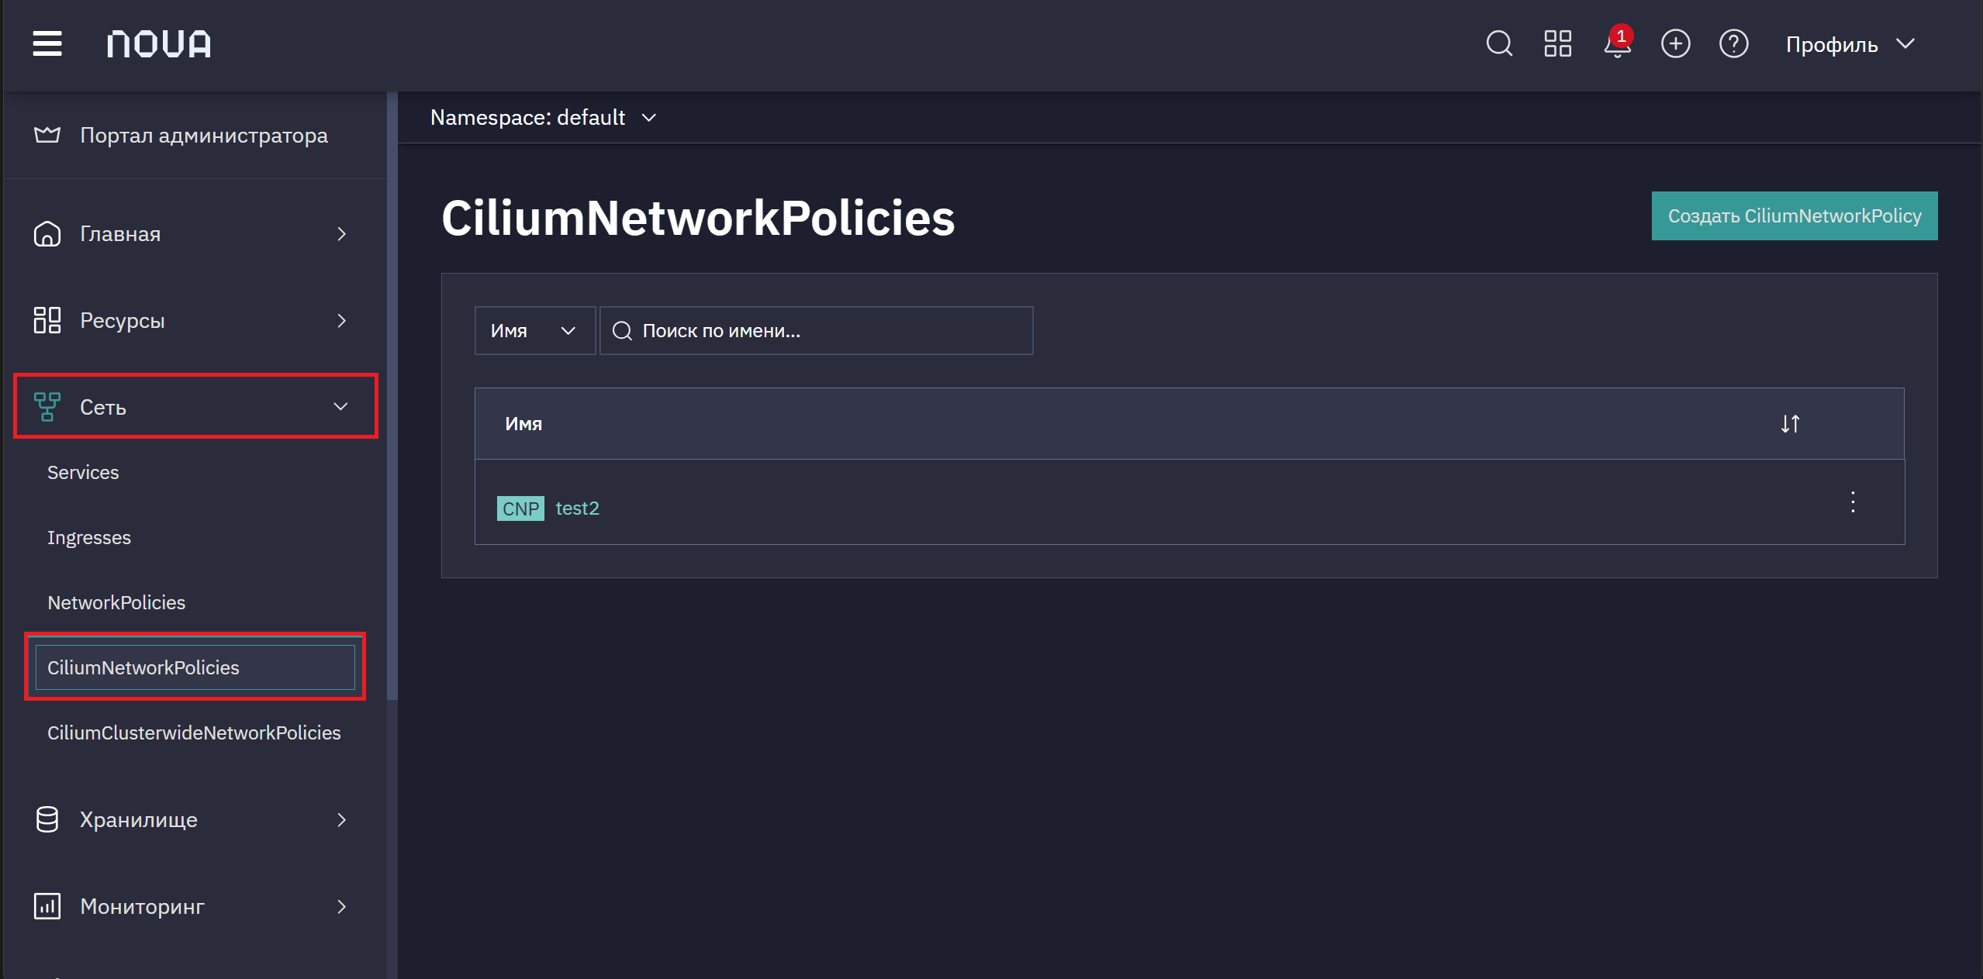Open the Профиль dropdown
Image resolution: width=1983 pixels, height=979 pixels.
1850,44
